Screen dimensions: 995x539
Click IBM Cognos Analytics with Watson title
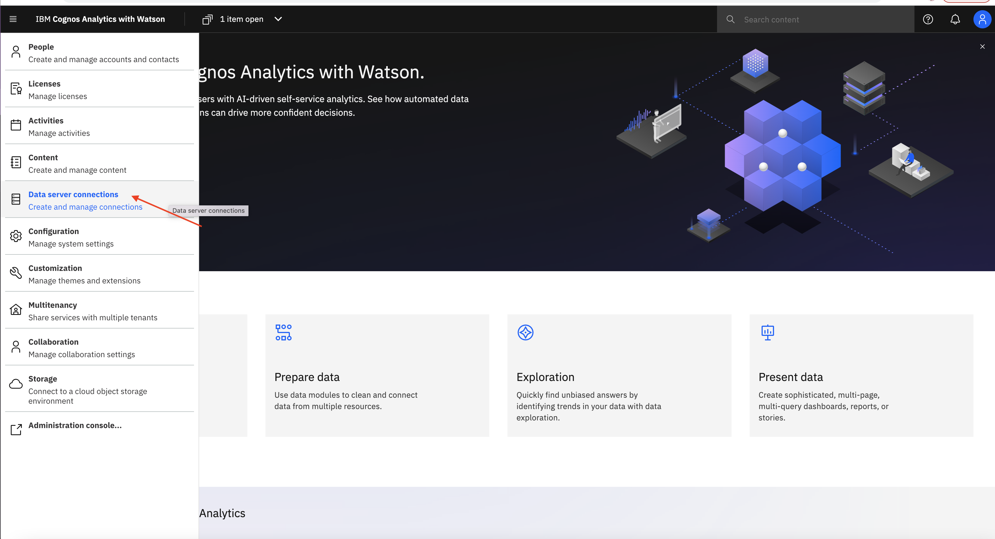pyautogui.click(x=100, y=19)
